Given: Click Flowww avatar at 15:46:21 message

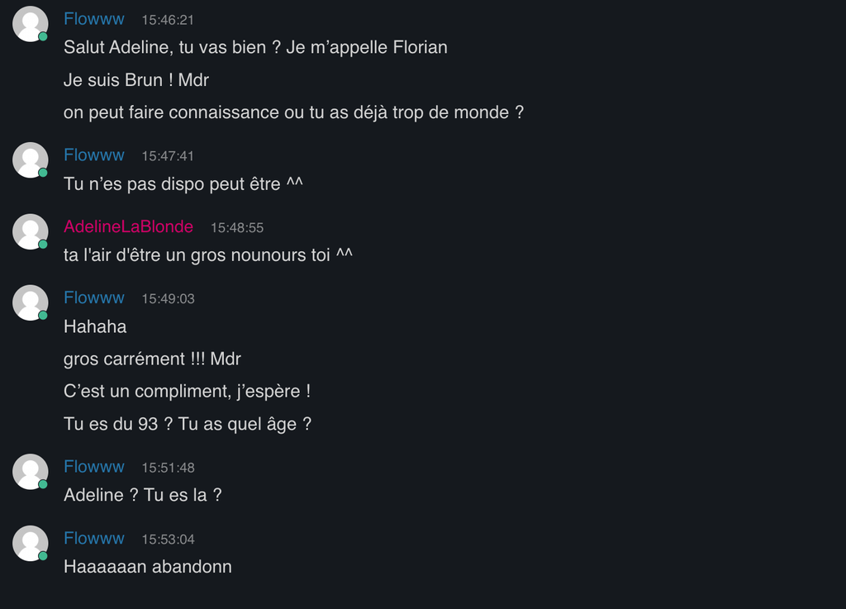Looking at the screenshot, I should [31, 24].
